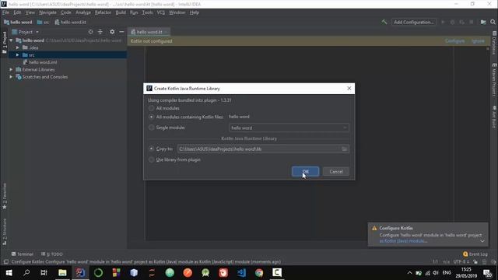498x280 pixels.
Task: Expand the .idea folder node
Action: [17, 47]
